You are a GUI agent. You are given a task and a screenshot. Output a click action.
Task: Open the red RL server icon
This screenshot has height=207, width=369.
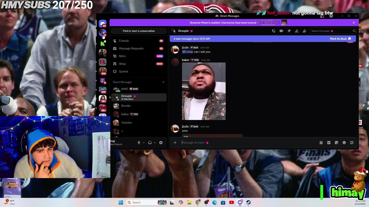(103, 62)
